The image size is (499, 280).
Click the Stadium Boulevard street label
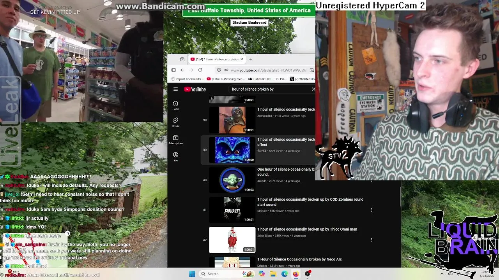(249, 23)
